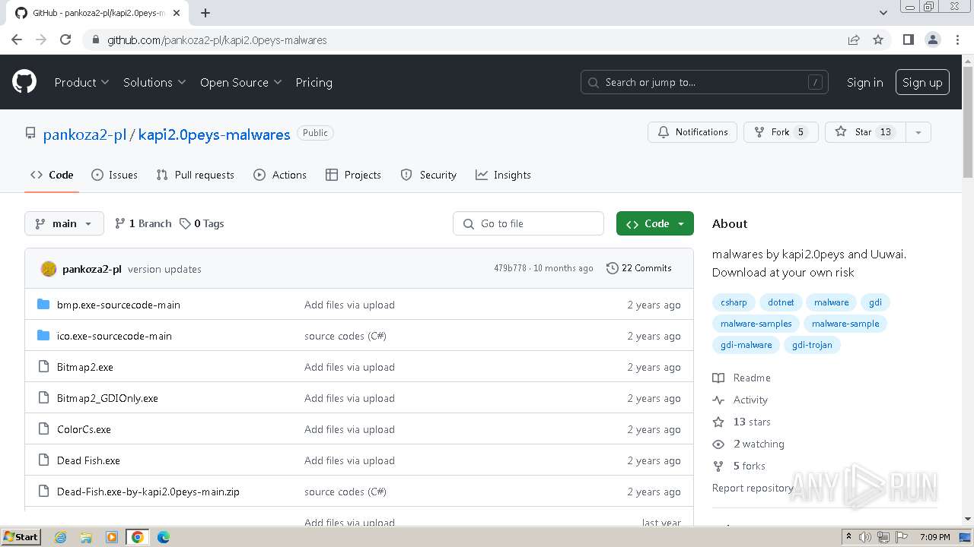Expand the green Code dropdown button
The width and height of the screenshot is (974, 547).
pyautogui.click(x=655, y=223)
